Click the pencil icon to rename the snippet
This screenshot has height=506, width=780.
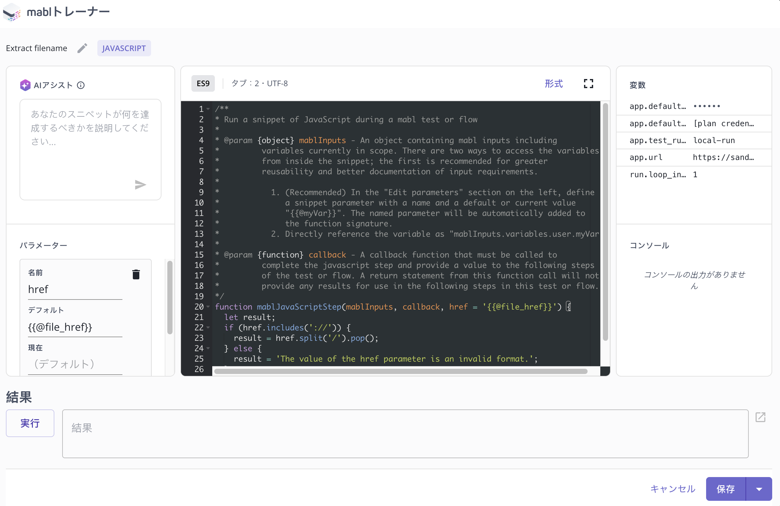coord(82,48)
